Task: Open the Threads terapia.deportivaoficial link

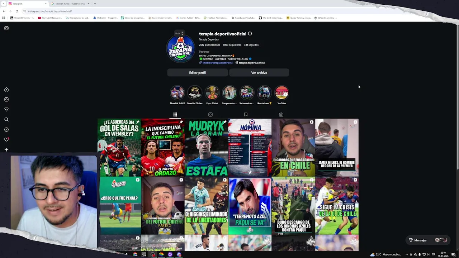Action: (250, 63)
